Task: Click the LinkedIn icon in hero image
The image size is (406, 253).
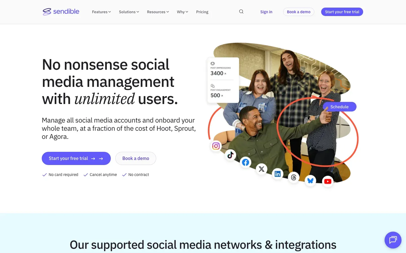Action: click(278, 174)
